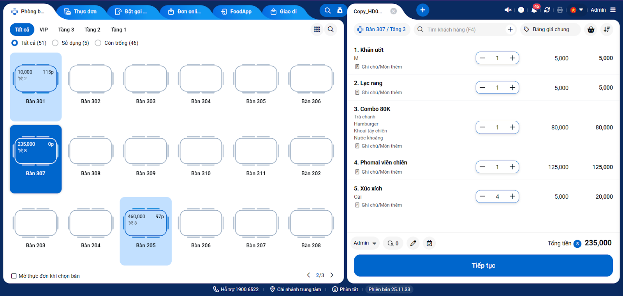Add note for Combo 80K via Ghi chú/Món thêm

pyautogui.click(x=378, y=146)
